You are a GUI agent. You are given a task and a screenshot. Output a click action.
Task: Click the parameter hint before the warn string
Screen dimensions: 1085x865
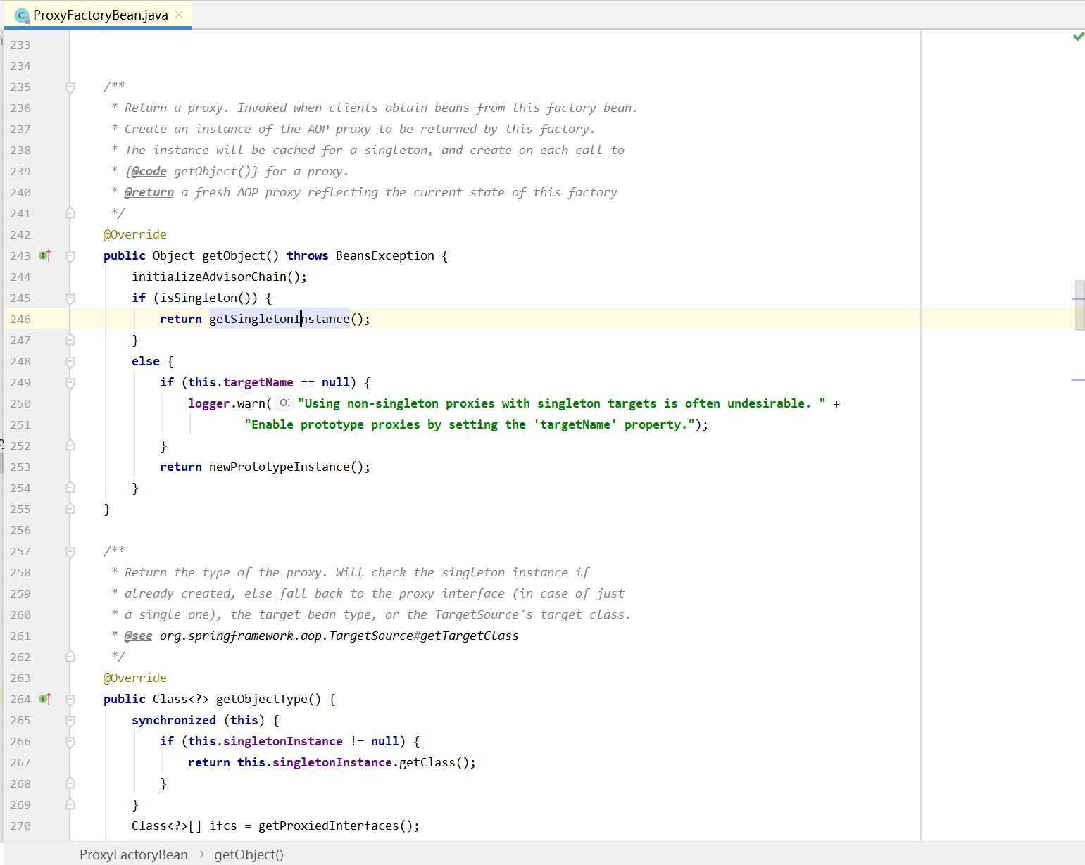284,403
